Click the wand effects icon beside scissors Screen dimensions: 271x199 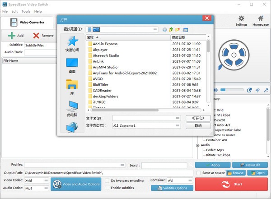coord(266,90)
